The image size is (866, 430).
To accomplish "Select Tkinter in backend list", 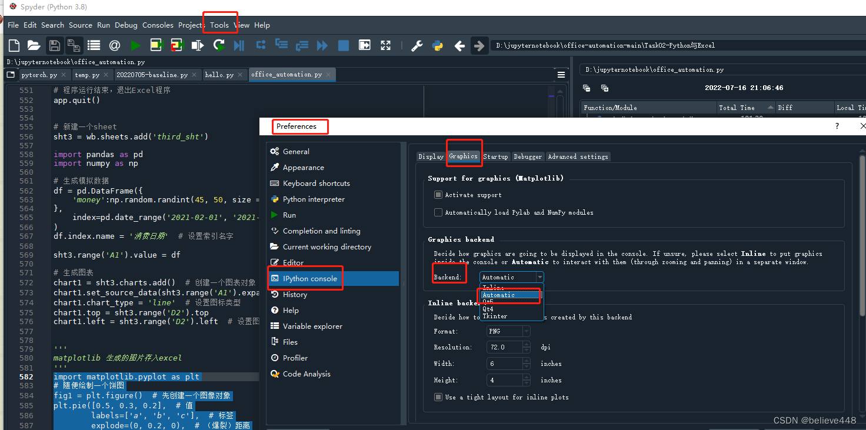I will coord(509,316).
